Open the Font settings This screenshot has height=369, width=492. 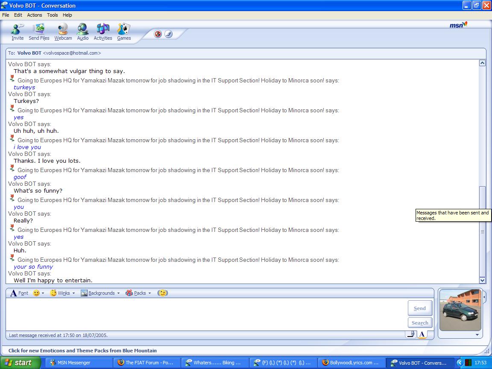point(20,293)
